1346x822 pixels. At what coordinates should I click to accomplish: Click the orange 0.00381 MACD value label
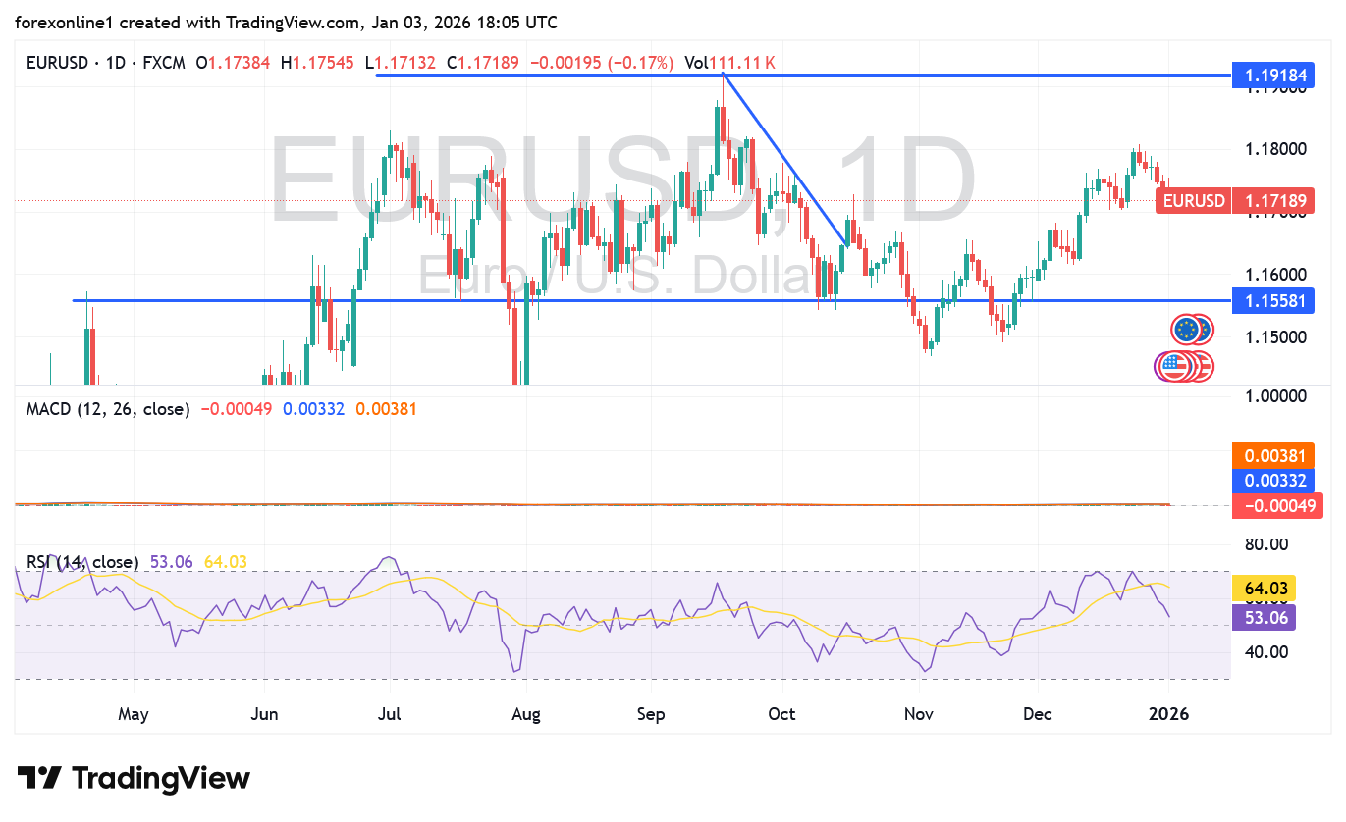pos(1274,456)
